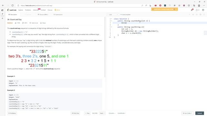
Task: Place cursor on code line 3 'Strin'
Action: click(x=124, y=23)
